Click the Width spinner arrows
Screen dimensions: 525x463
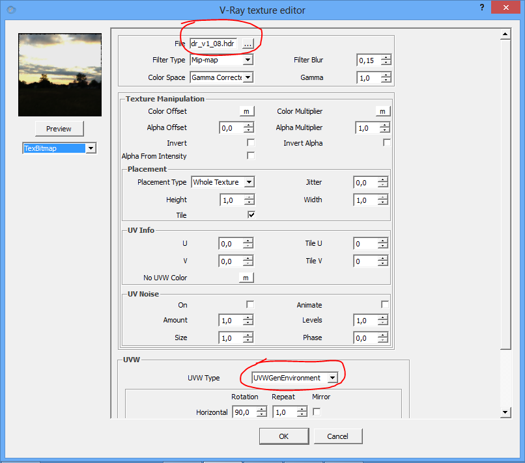tap(383, 200)
